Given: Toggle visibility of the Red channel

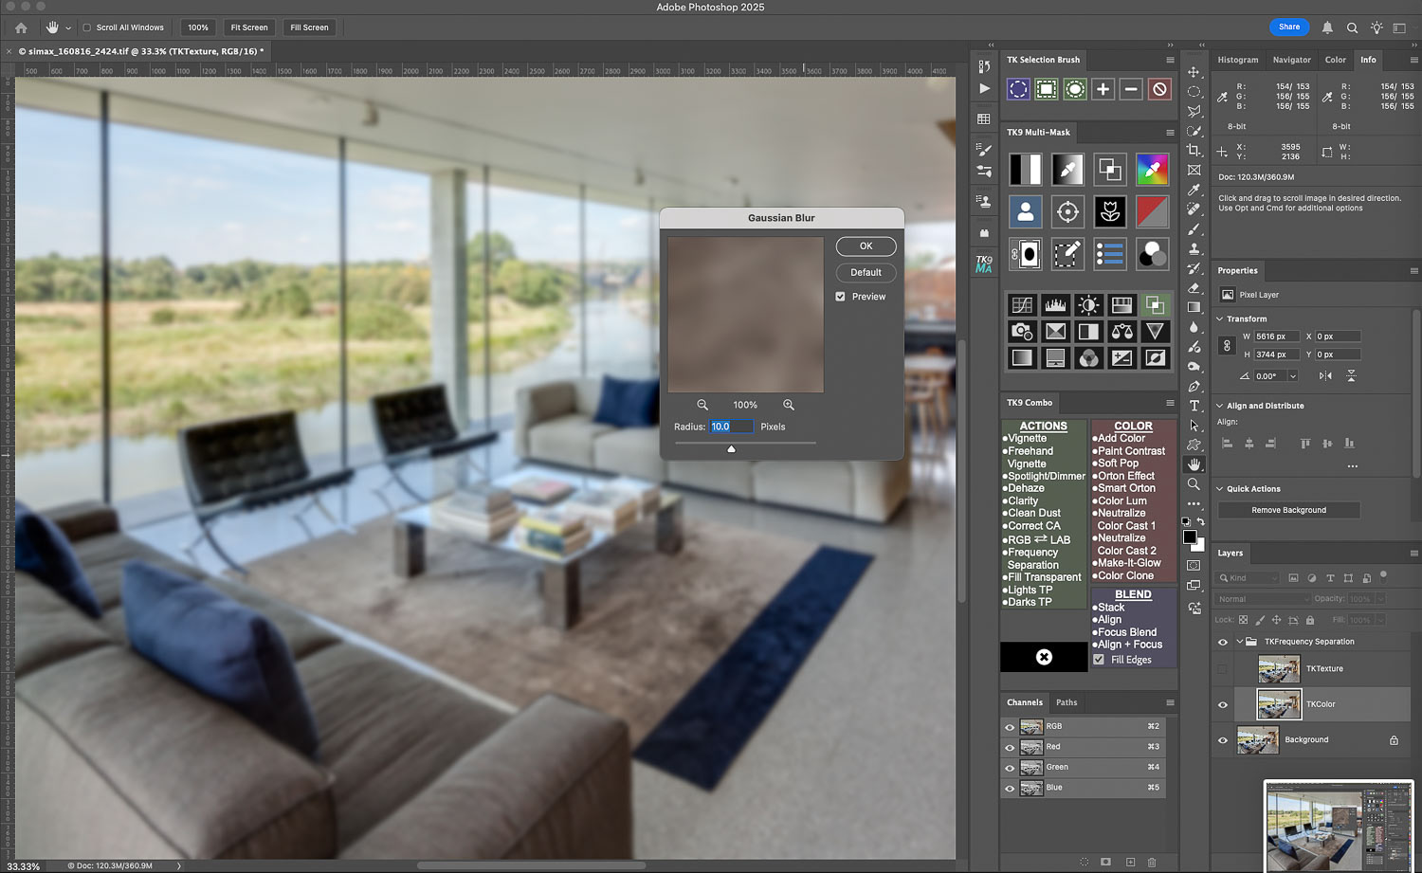Looking at the screenshot, I should tap(1010, 747).
